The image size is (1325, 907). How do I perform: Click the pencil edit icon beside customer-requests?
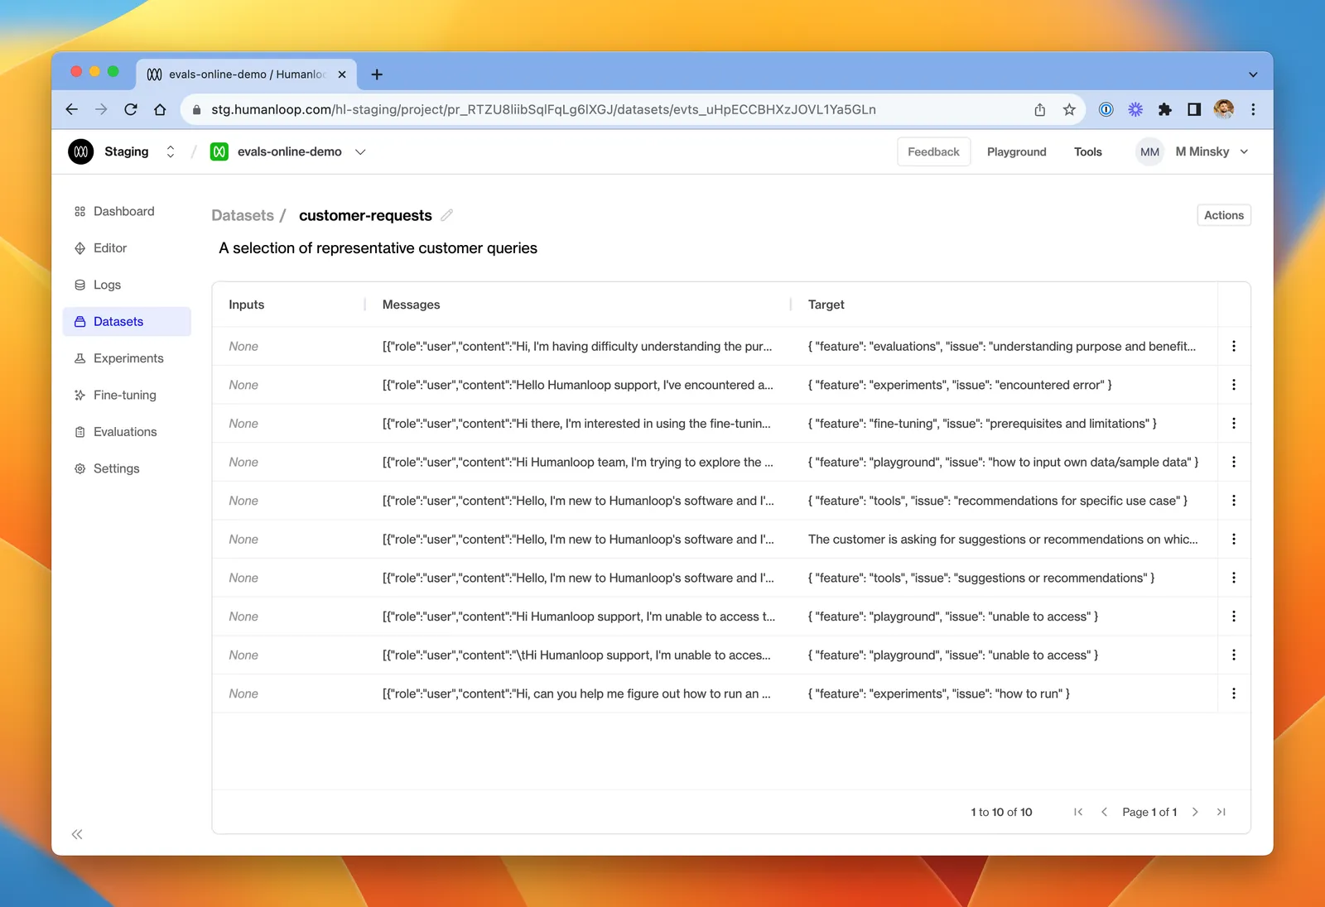[x=446, y=215]
